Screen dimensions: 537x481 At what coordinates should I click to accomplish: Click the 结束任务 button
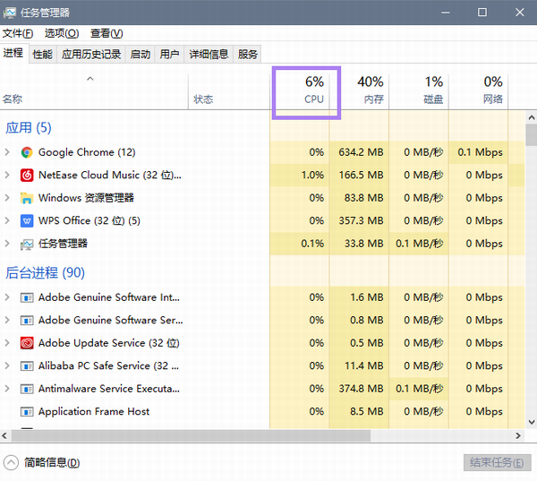497,463
